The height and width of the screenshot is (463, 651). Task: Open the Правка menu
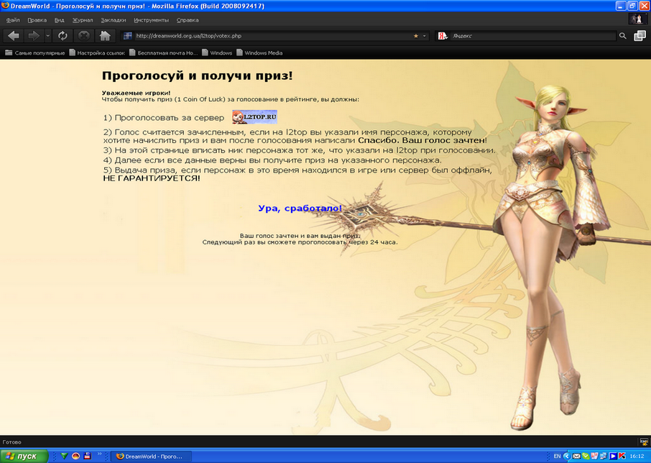coord(37,20)
